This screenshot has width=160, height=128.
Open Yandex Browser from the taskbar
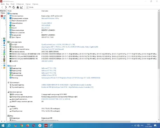pyautogui.click(x=40, y=125)
